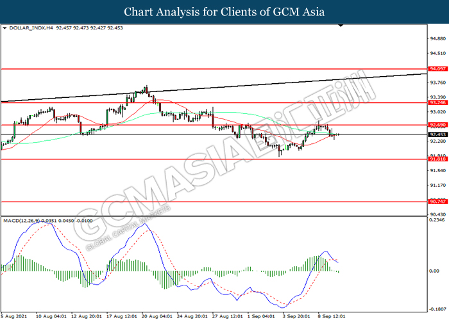This screenshot has width=449, height=320.
Task: Click the 27 Aug 12:01 time label
Action: click(228, 316)
